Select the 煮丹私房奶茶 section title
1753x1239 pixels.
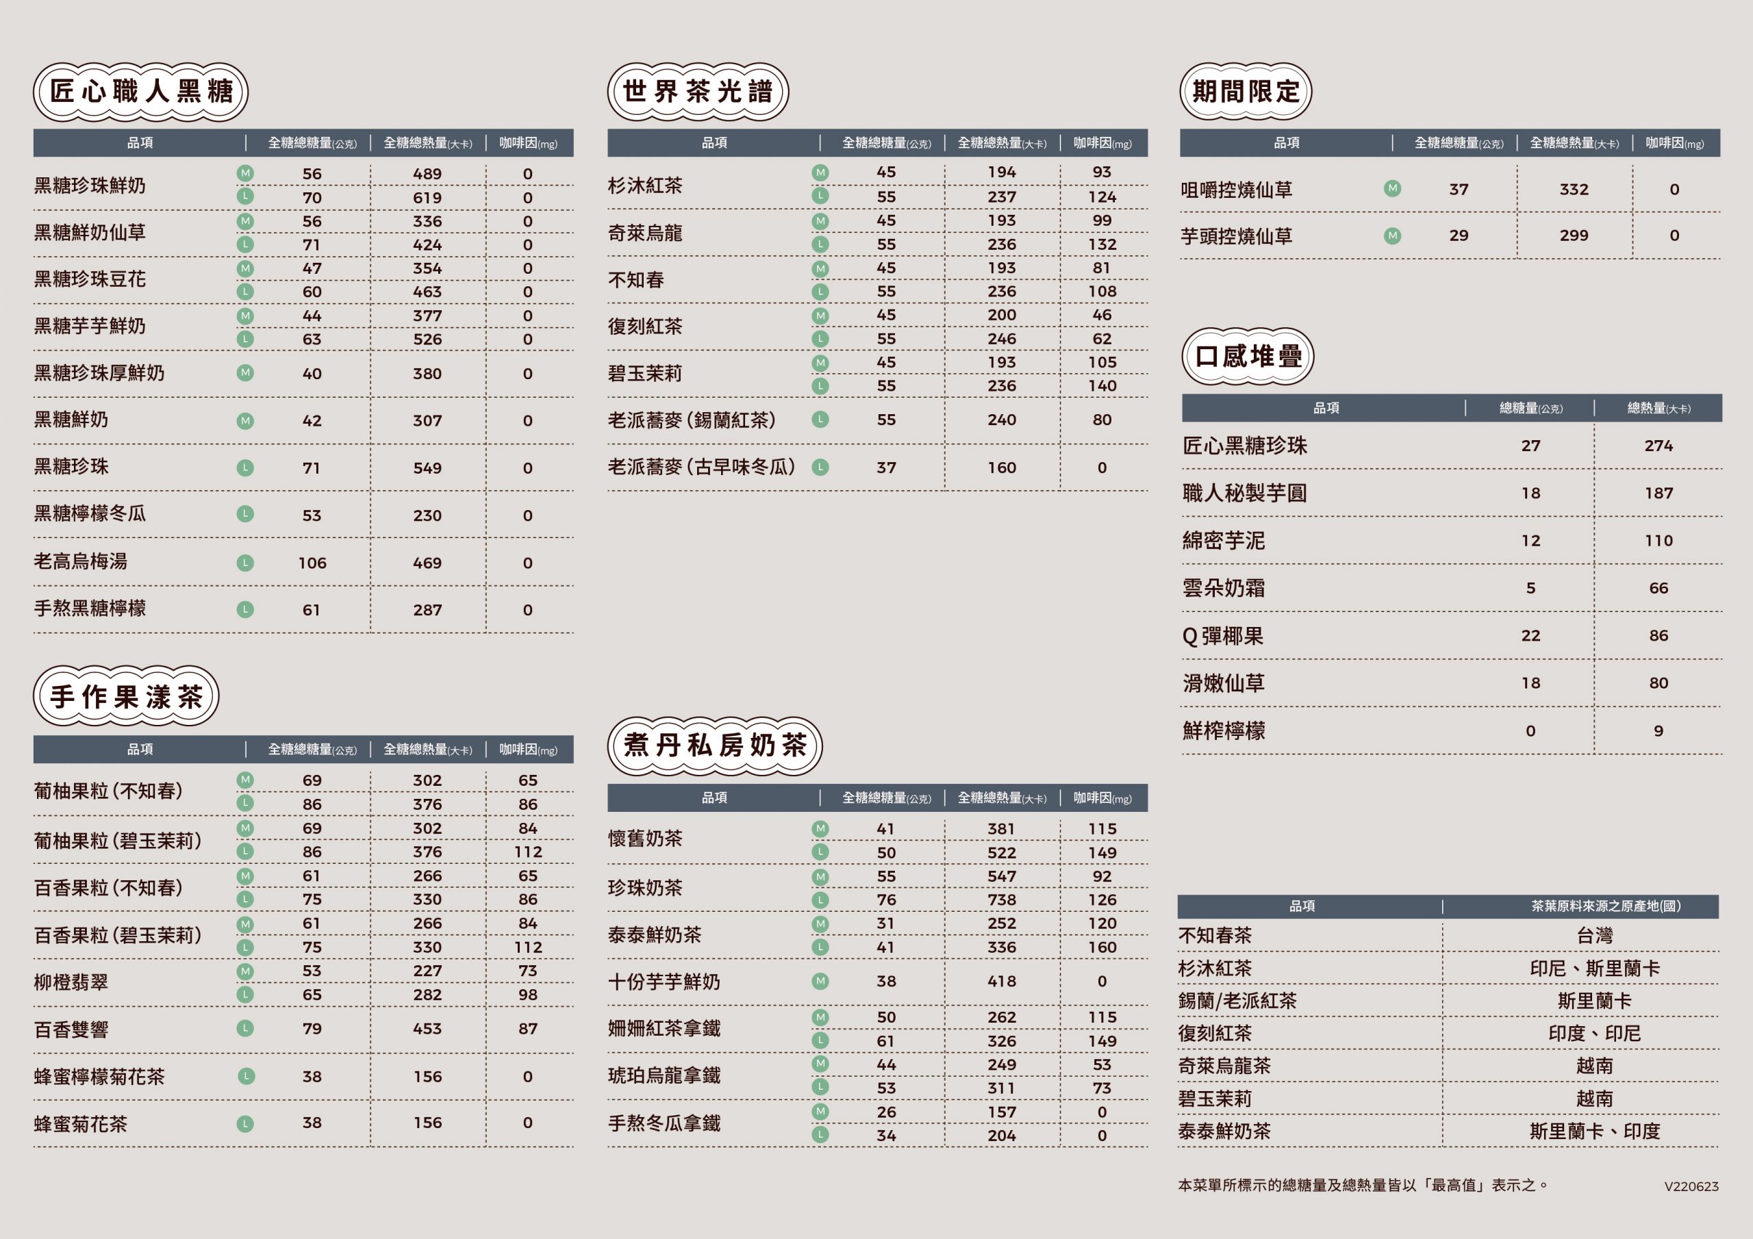tap(715, 745)
